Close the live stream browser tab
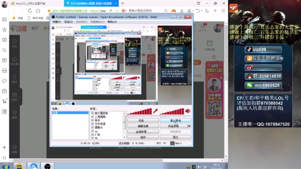The height and width of the screenshot is (169, 301). (x=116, y=3)
